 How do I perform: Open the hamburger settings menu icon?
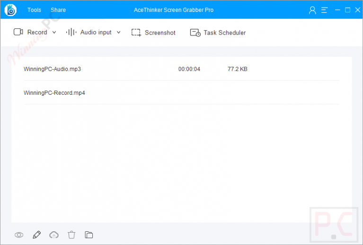(324, 10)
